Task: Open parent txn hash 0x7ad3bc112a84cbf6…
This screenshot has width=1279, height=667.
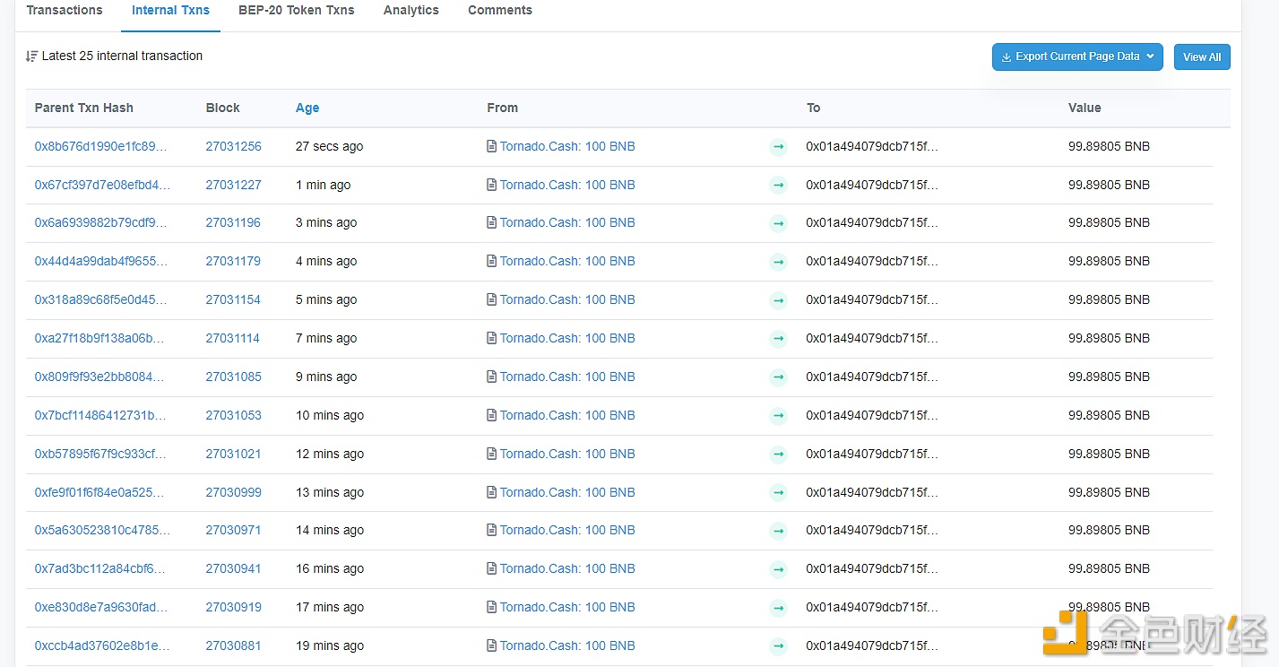Action: [99, 568]
